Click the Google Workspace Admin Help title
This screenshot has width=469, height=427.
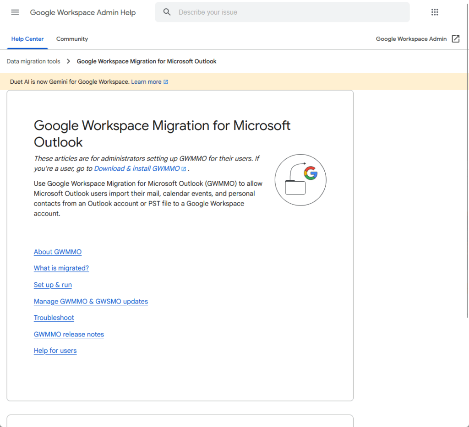83,12
